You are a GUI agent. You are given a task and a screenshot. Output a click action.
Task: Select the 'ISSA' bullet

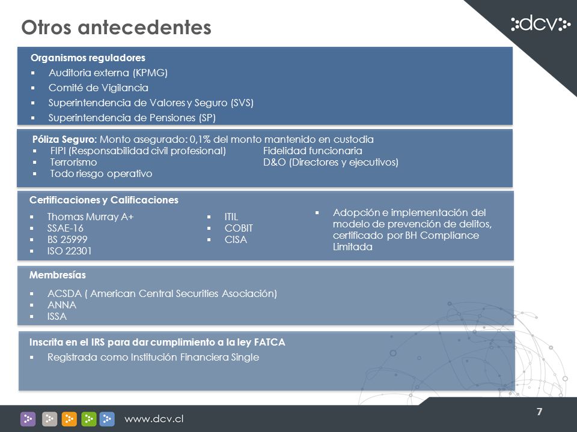pyautogui.click(x=57, y=316)
